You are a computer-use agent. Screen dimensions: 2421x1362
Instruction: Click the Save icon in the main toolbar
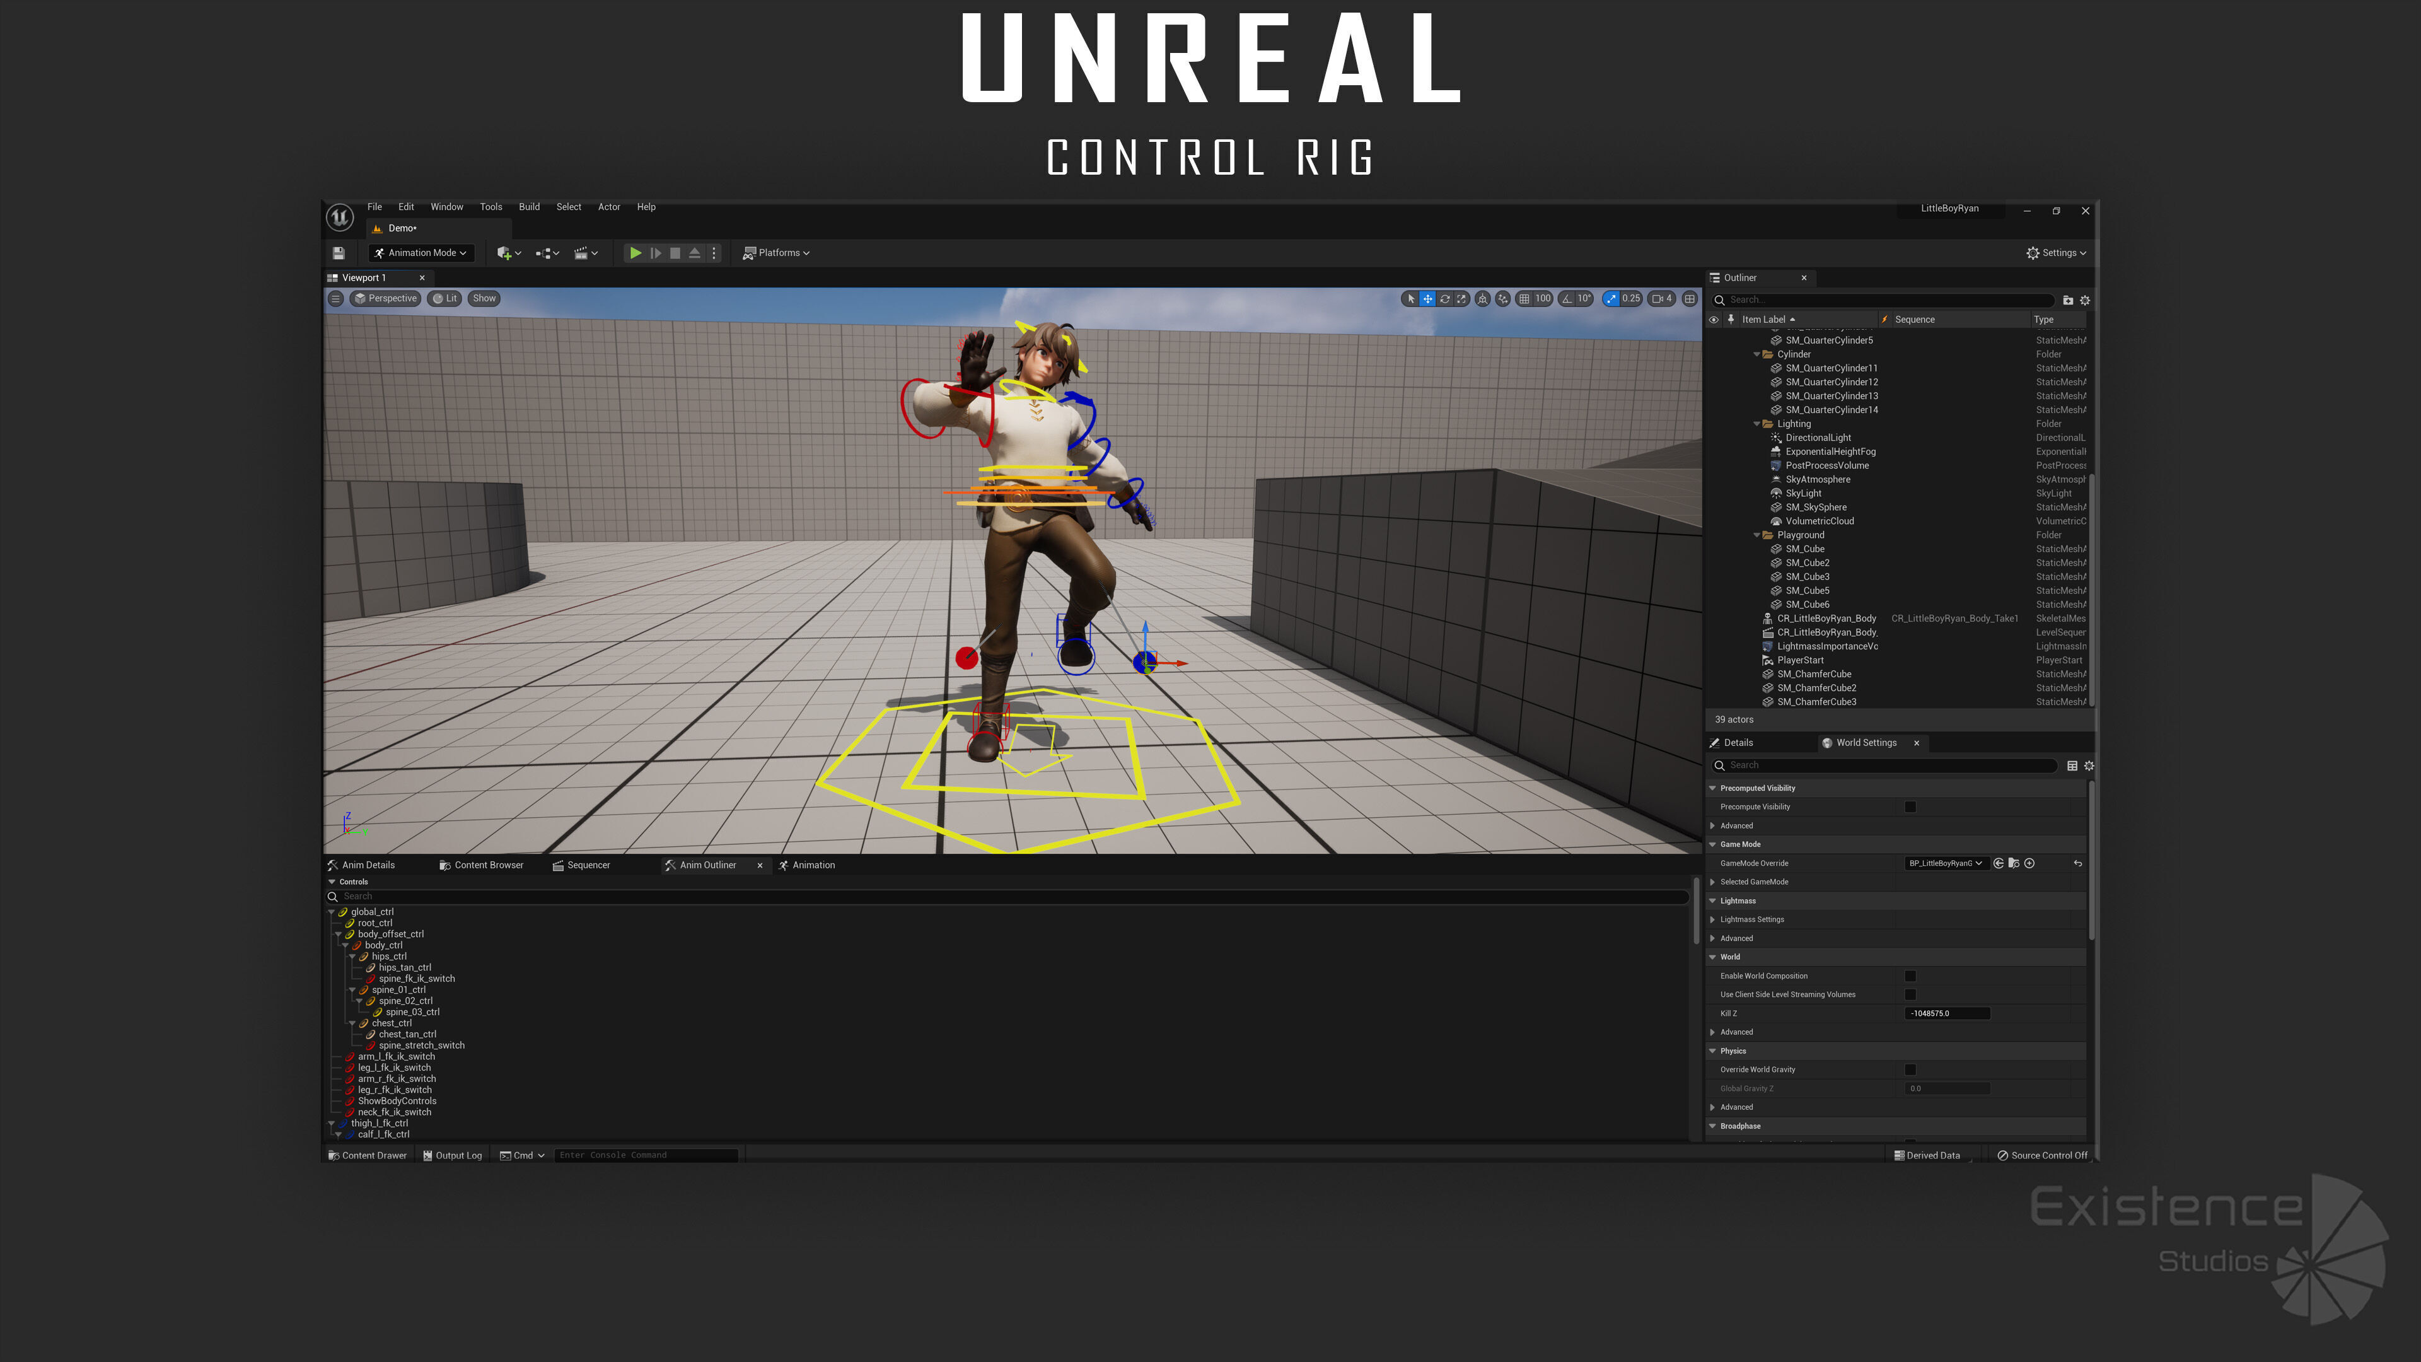click(x=339, y=253)
